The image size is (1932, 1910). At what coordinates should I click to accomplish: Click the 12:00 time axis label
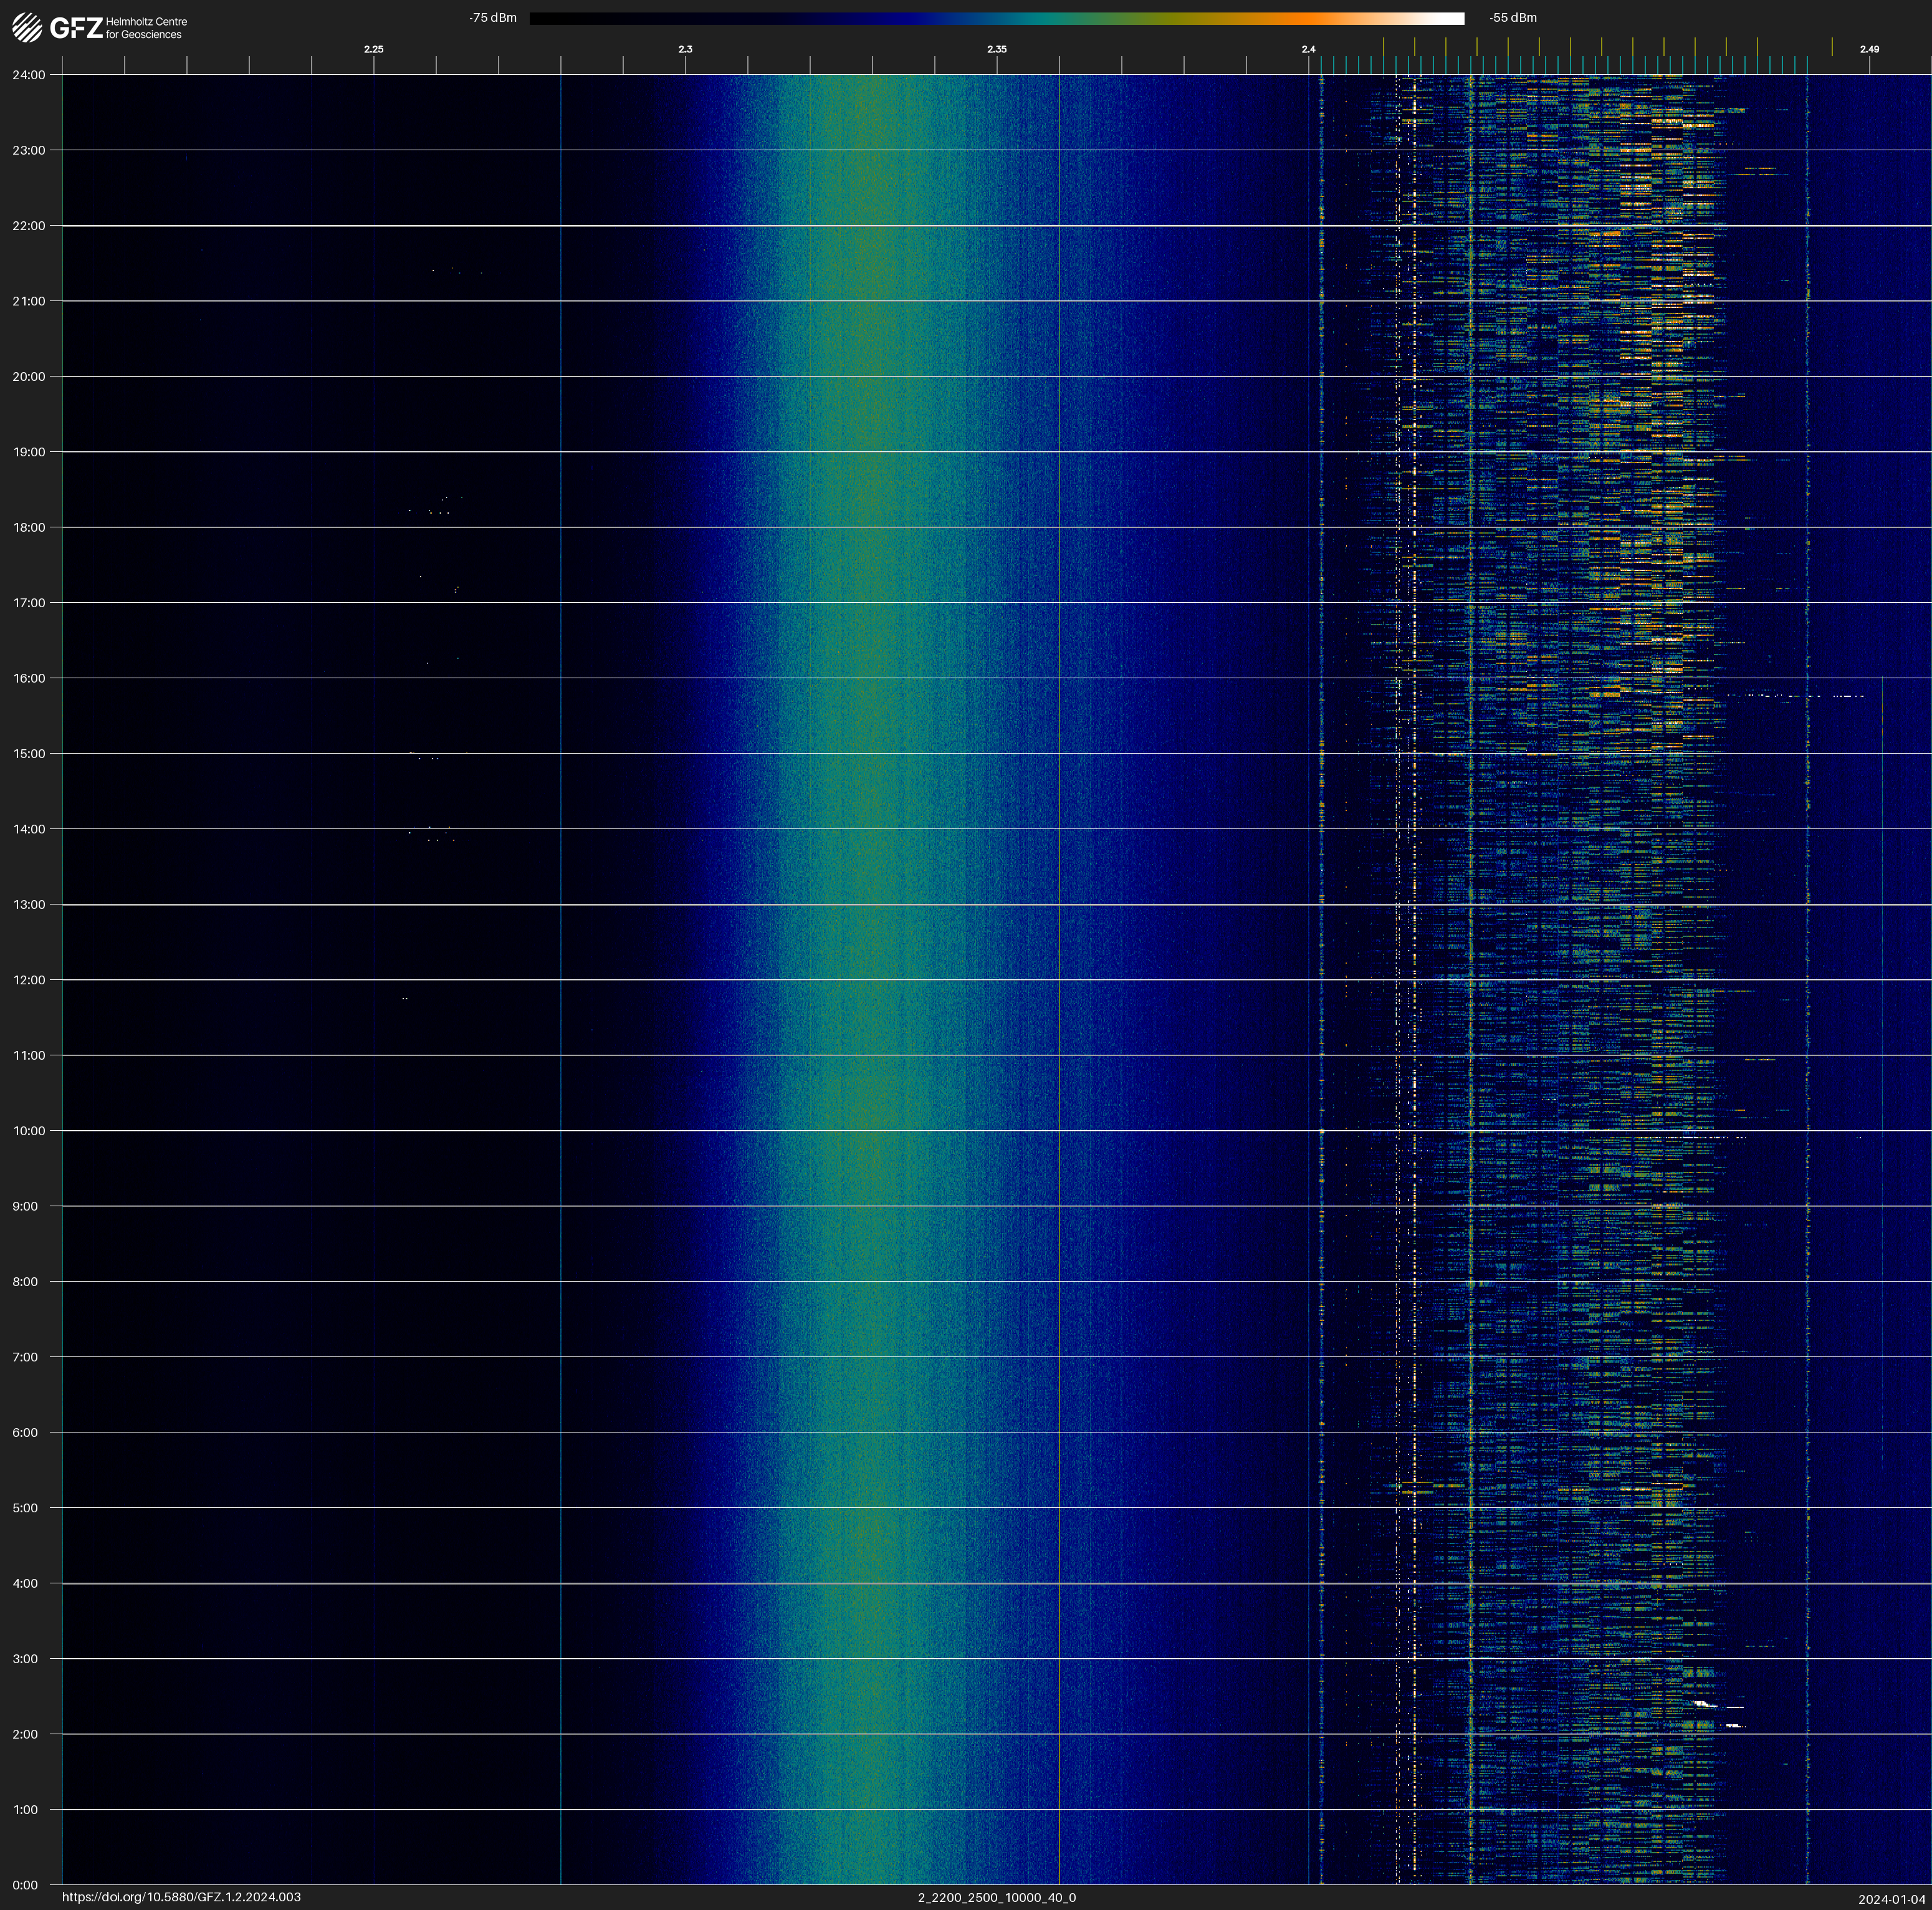pyautogui.click(x=29, y=980)
